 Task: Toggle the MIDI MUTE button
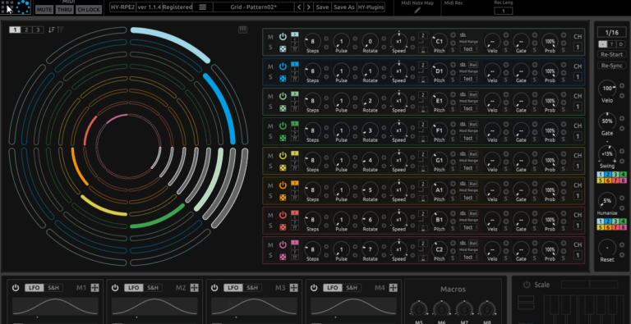click(44, 9)
